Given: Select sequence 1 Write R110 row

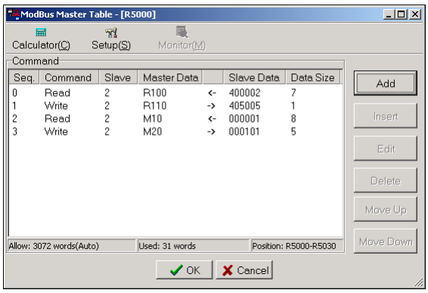Looking at the screenshot, I should pos(175,106).
